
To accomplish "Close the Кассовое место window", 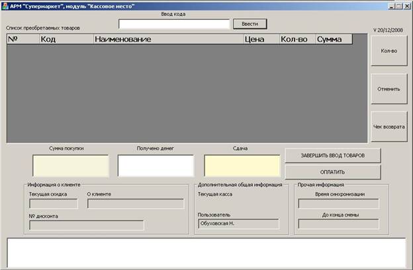I will click(x=407, y=6).
